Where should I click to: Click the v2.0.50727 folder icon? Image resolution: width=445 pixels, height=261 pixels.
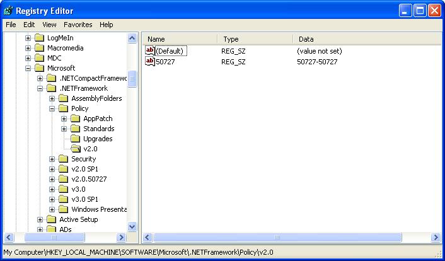(x=63, y=179)
